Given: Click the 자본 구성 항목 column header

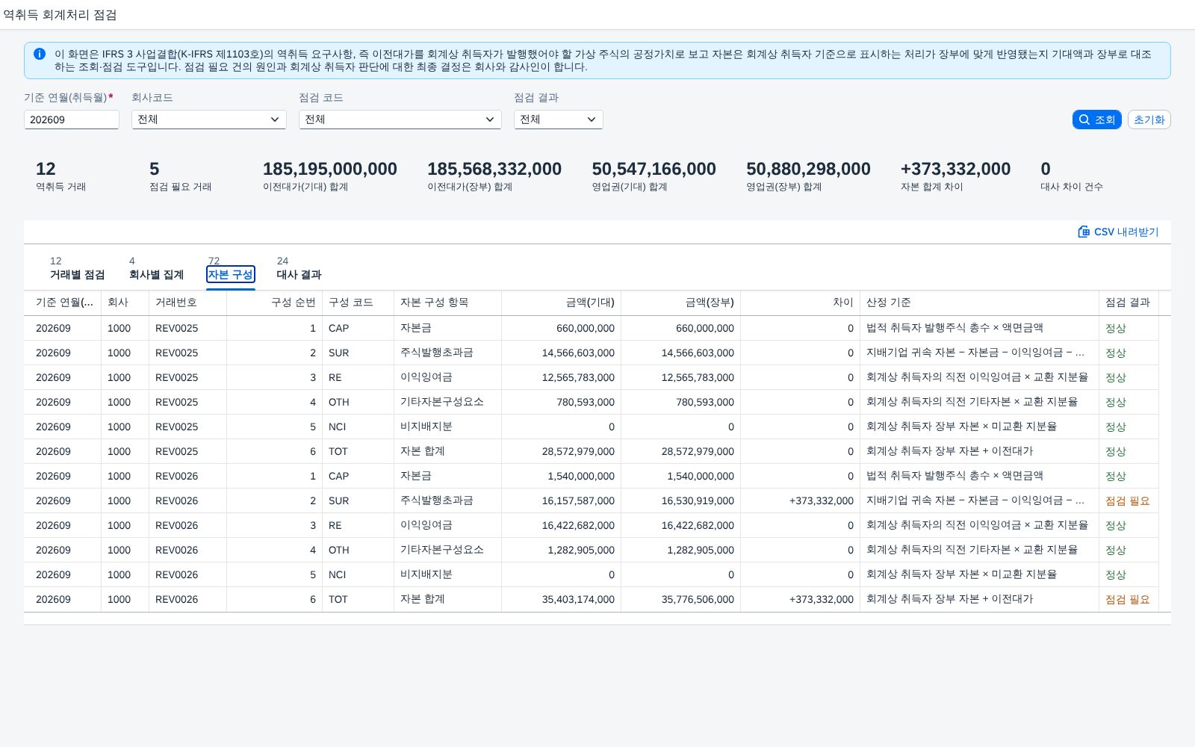Looking at the screenshot, I should pos(447,303).
